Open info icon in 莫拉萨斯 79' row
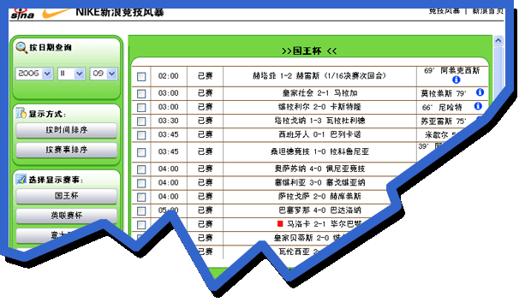 (480, 92)
